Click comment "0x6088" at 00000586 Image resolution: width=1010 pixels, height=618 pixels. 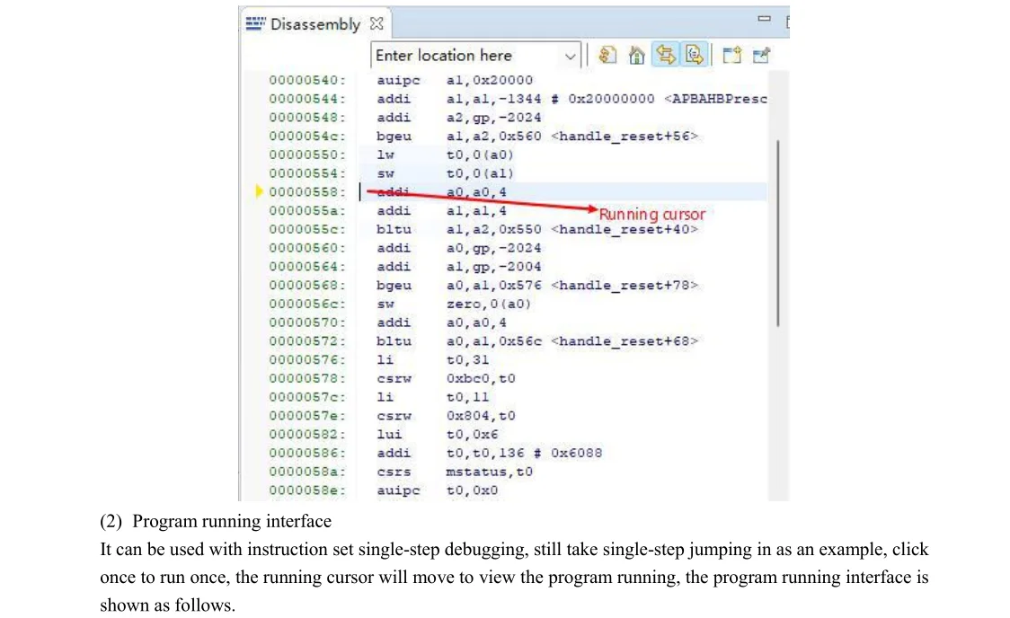(x=577, y=454)
